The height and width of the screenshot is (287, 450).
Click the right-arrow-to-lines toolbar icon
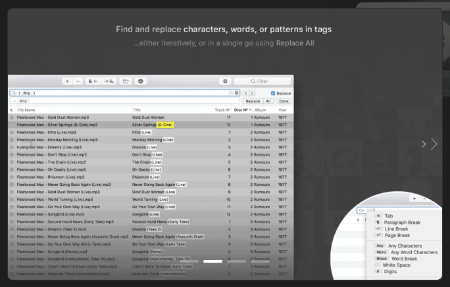click(x=109, y=81)
